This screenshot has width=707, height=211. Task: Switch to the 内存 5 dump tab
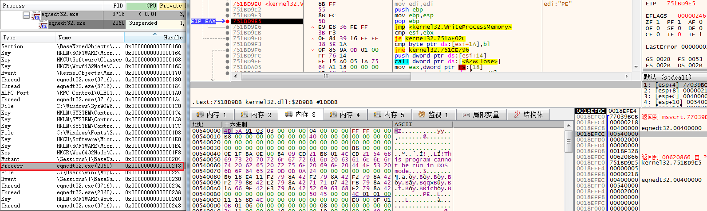click(389, 115)
